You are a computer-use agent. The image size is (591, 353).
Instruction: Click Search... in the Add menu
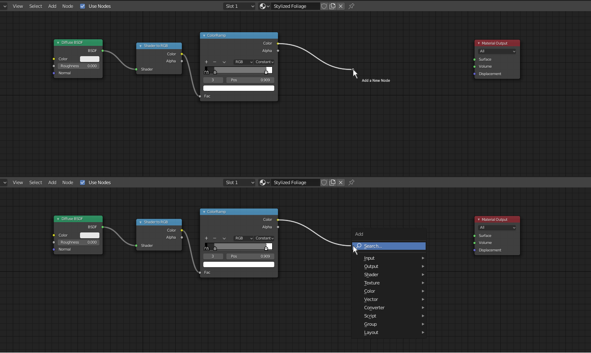[389, 246]
